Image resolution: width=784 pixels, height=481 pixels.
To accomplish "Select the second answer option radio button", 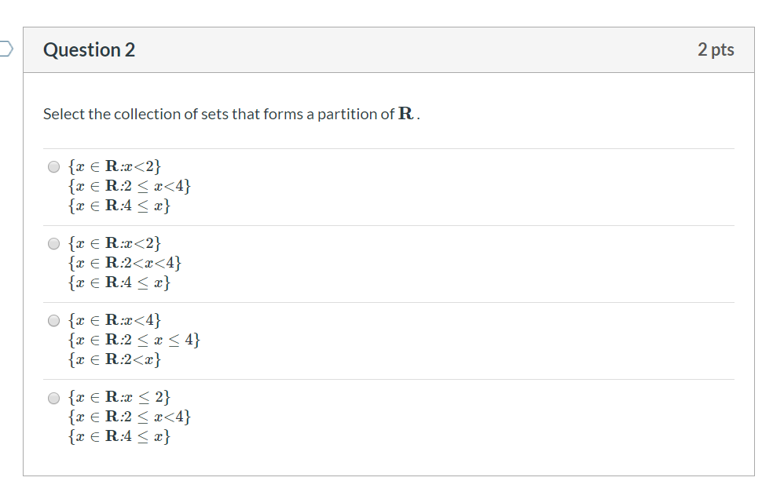I will [x=53, y=242].
